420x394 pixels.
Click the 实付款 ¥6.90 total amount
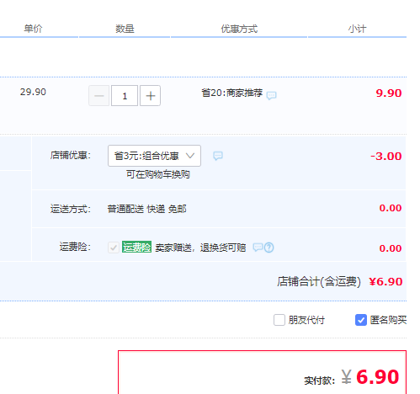coord(370,377)
